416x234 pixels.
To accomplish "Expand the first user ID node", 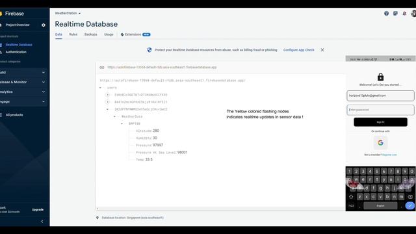I will pyautogui.click(x=107, y=95).
